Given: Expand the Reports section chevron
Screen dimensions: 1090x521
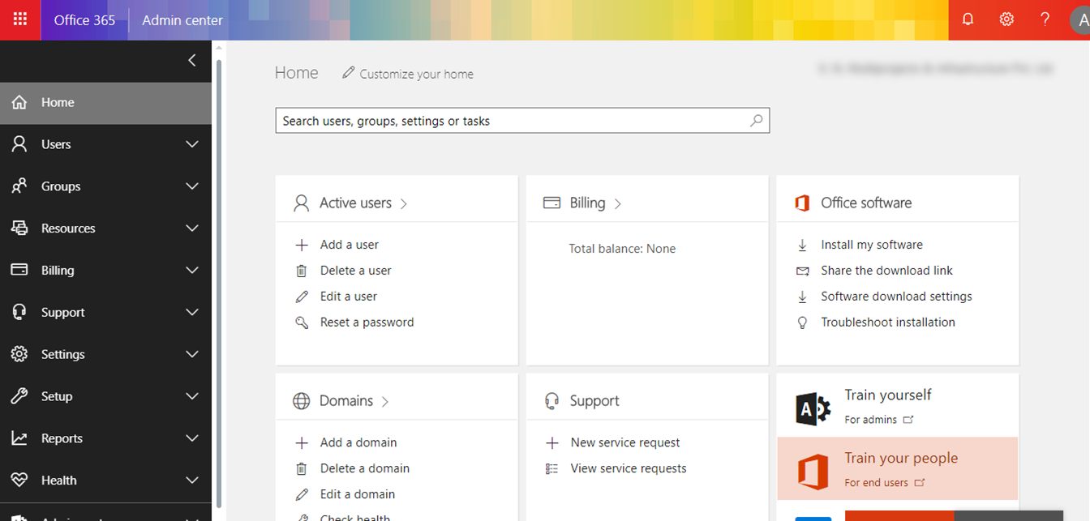Looking at the screenshot, I should click(x=192, y=438).
